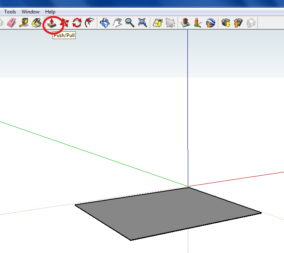The height and width of the screenshot is (253, 284).
Task: Activate the Orbit tool
Action: tap(105, 23)
